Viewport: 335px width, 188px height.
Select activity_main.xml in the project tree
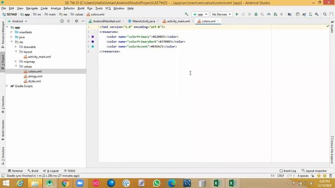pyautogui.click(x=37, y=57)
